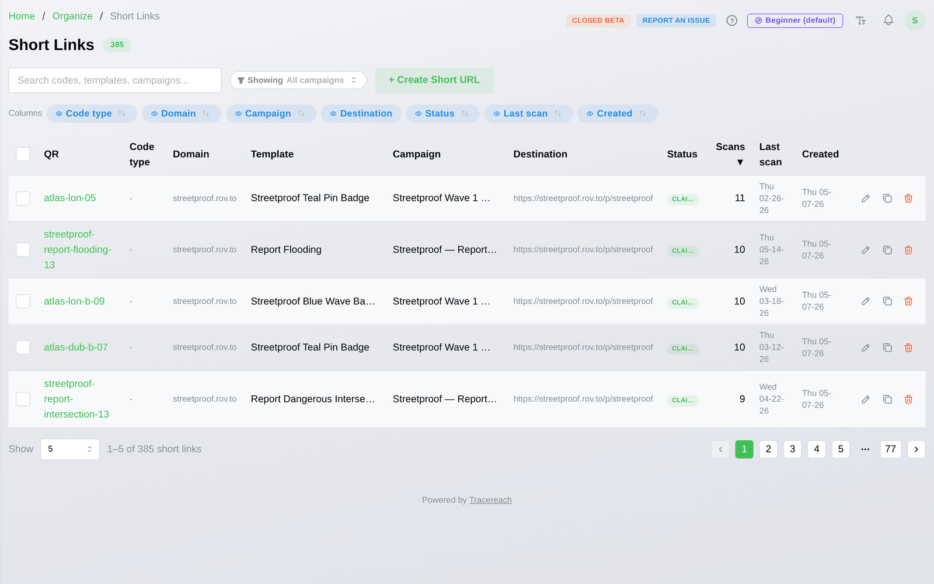934x584 pixels.
Task: Click the Report an Issue button
Action: coord(676,20)
